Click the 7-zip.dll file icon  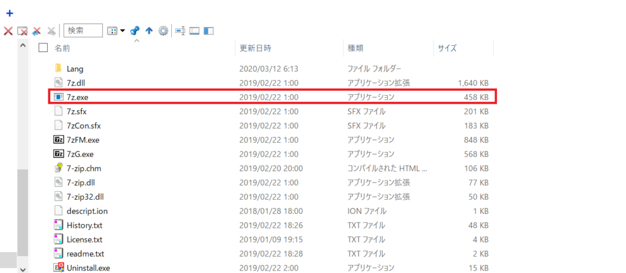click(x=58, y=183)
